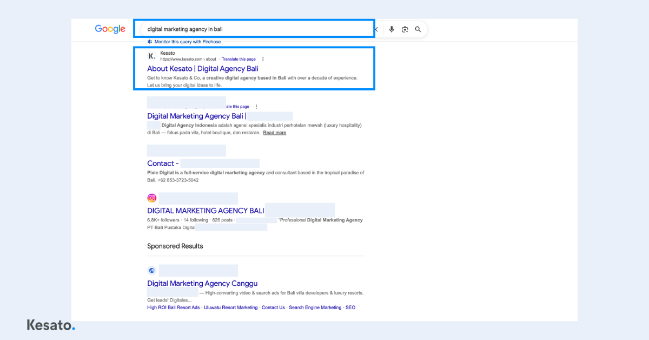Viewport: 649px width, 340px height.
Task: Click Translate this page on Kesato result
Action: [239, 59]
